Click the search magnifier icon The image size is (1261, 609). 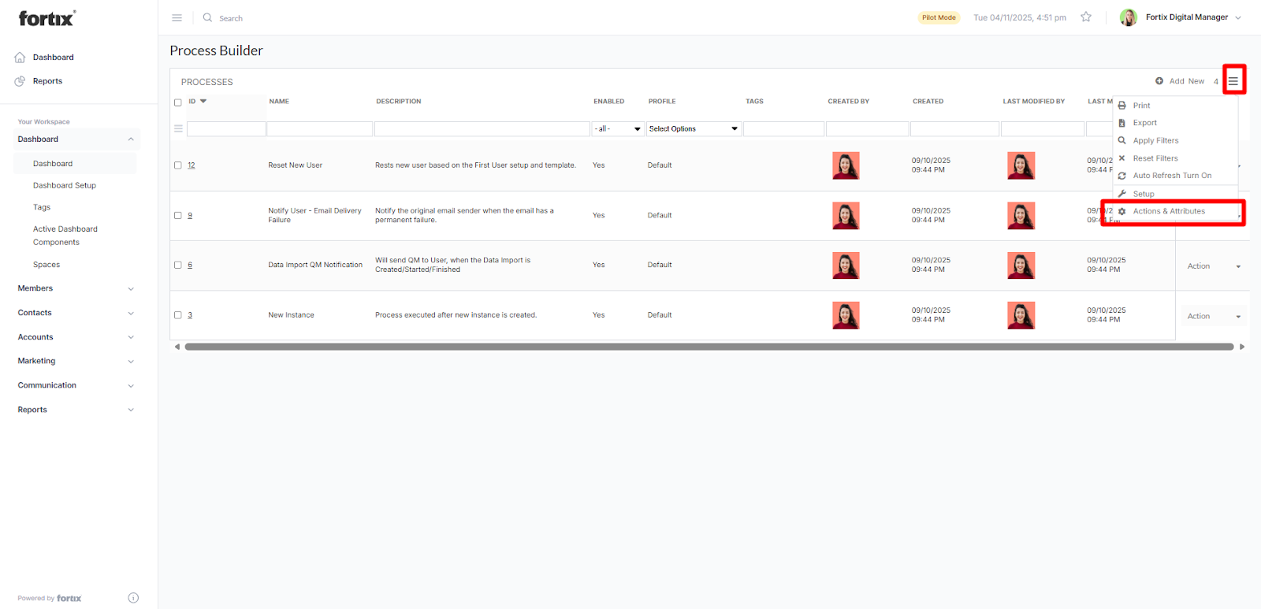click(208, 17)
